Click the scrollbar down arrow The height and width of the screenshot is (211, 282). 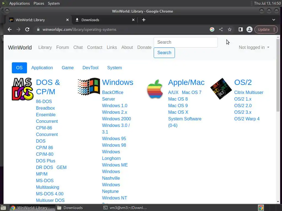pos(278,202)
